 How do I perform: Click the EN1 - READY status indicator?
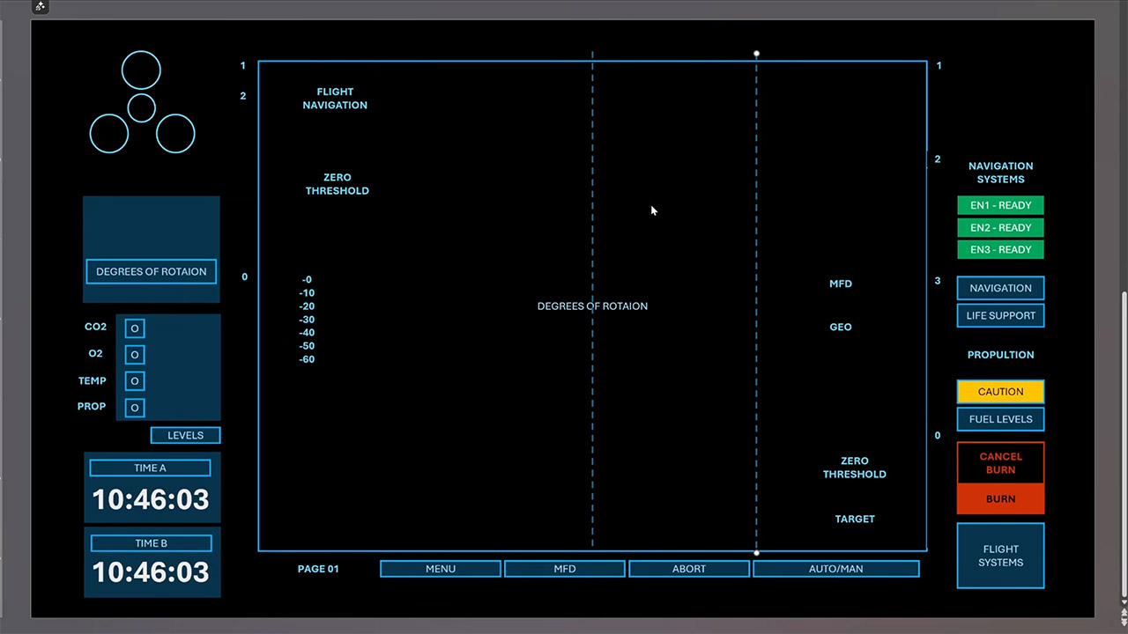[x=1000, y=205]
